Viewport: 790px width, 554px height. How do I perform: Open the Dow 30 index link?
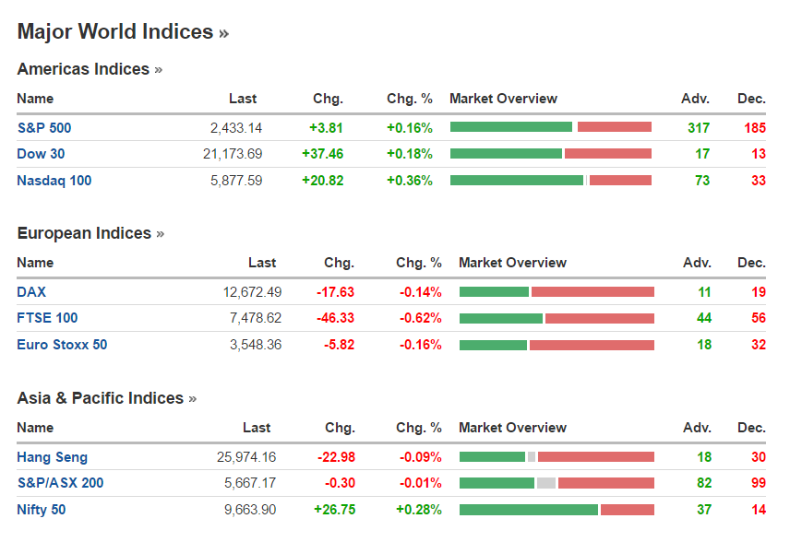click(x=41, y=154)
